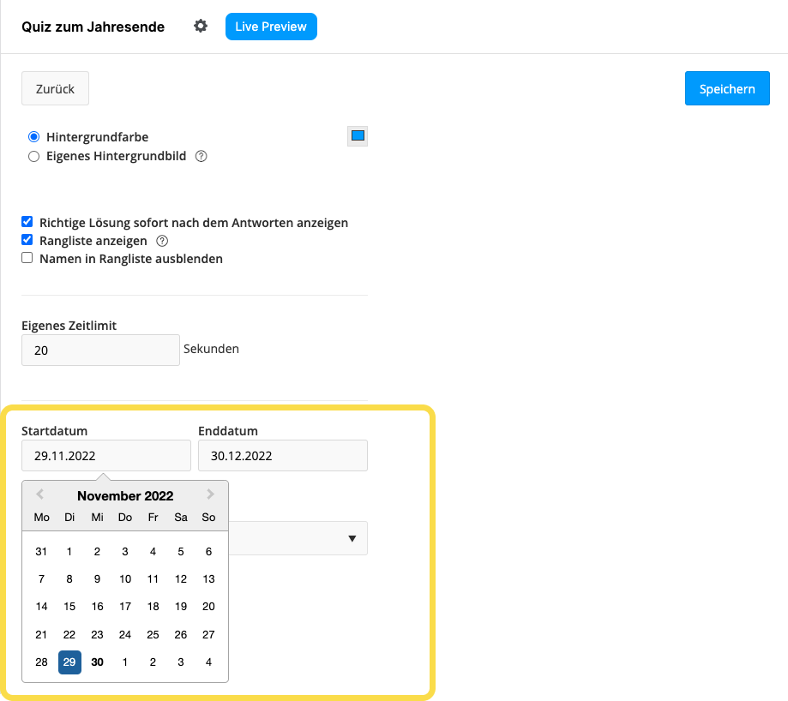Pick November 9 in the calendar

click(98, 579)
